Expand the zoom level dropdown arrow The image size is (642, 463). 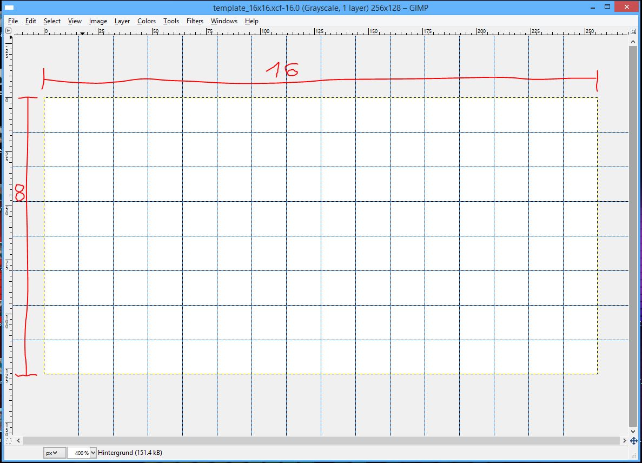[x=93, y=453]
